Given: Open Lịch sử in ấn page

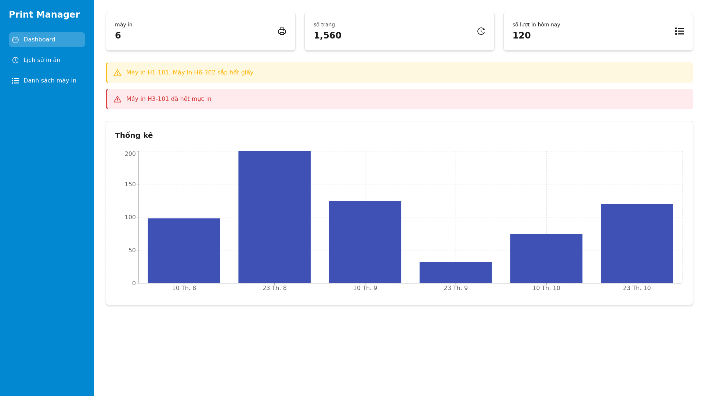Looking at the screenshot, I should click(42, 60).
